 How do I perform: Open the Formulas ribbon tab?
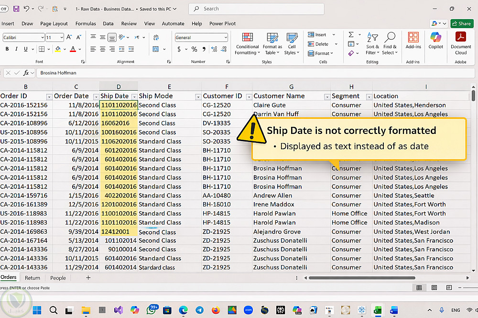point(86,23)
